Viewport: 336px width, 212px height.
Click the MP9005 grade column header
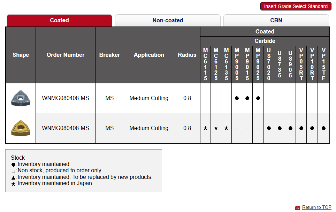(237, 64)
